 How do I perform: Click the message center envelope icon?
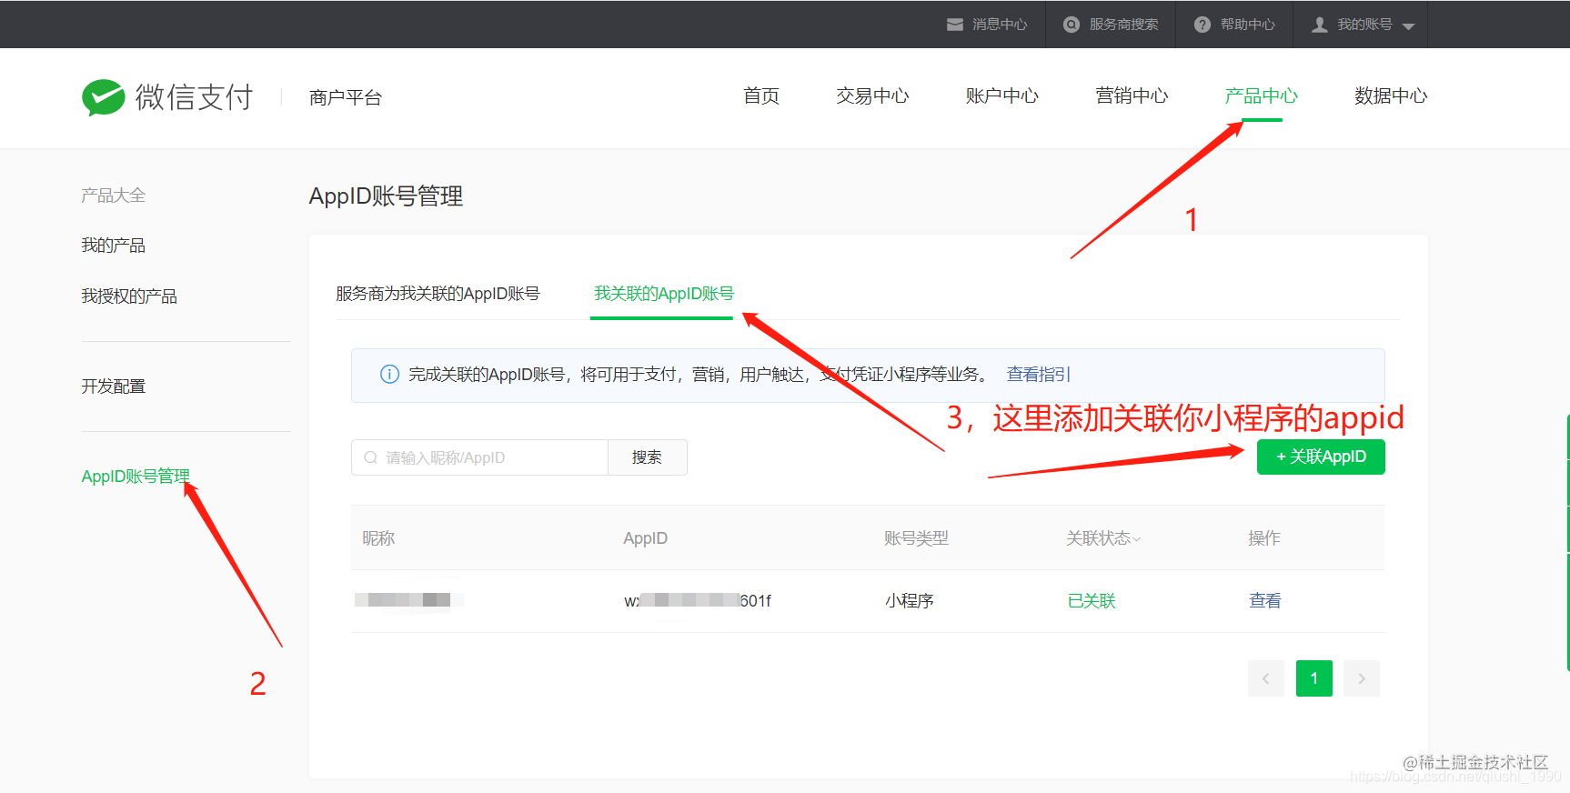pos(955,25)
